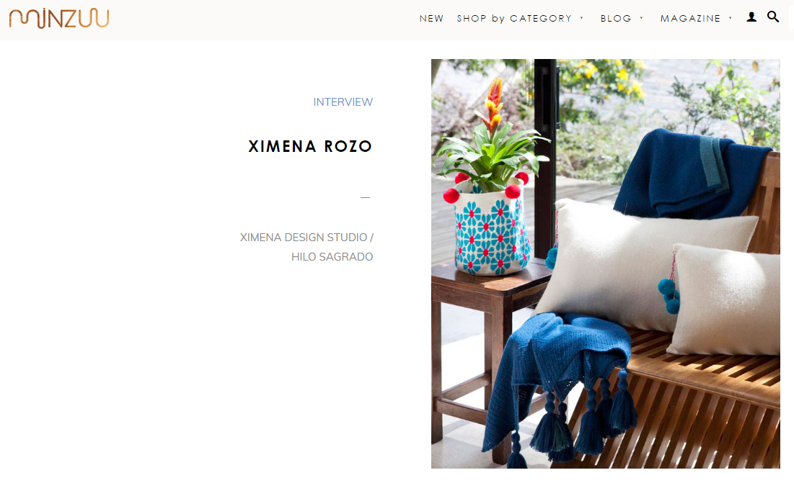Image resolution: width=794 pixels, height=483 pixels.
Task: Open the BLOG menu item
Action: (x=616, y=19)
